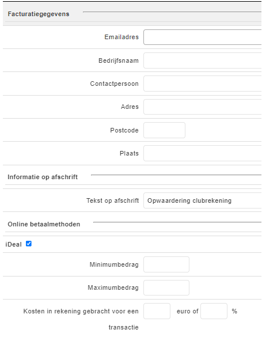Viewport: 262px width, 337px height.
Task: Focus the Postcode input box
Action: coord(164,130)
